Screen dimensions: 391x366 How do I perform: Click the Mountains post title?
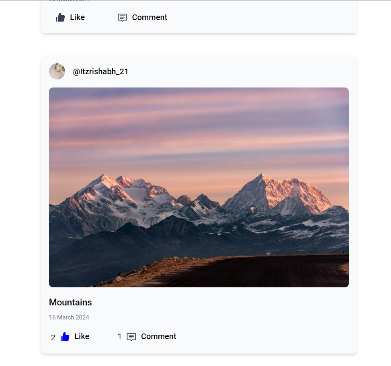tap(70, 302)
